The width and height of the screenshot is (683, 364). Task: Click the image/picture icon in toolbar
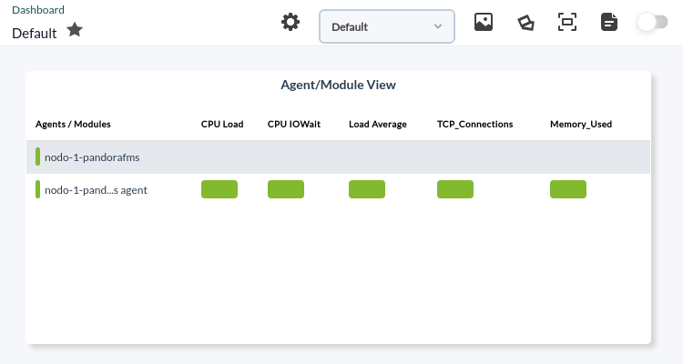[484, 22]
